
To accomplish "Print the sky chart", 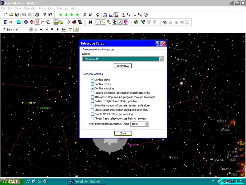I will (37, 15).
